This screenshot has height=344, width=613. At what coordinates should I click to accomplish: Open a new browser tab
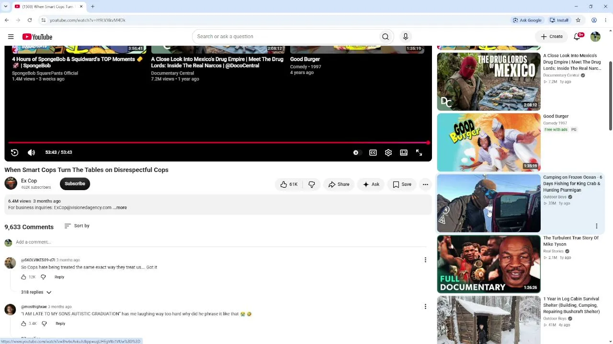click(x=93, y=7)
